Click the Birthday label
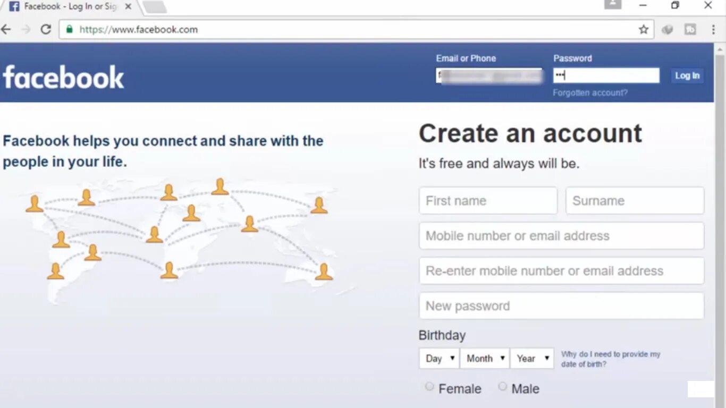Image resolution: width=726 pixels, height=408 pixels. click(442, 336)
